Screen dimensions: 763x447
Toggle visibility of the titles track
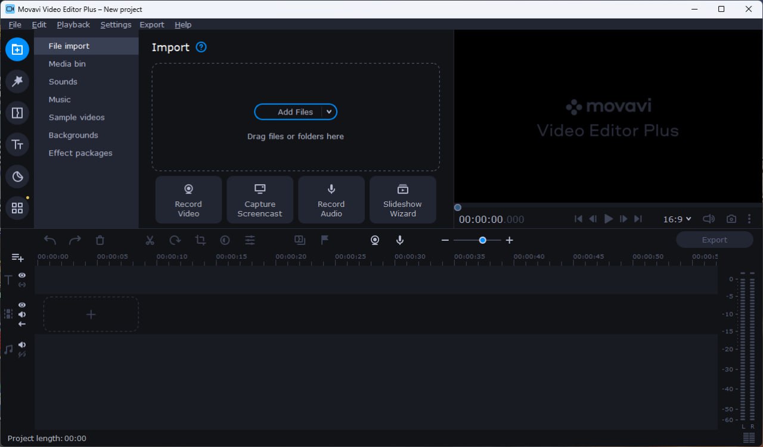tap(22, 275)
